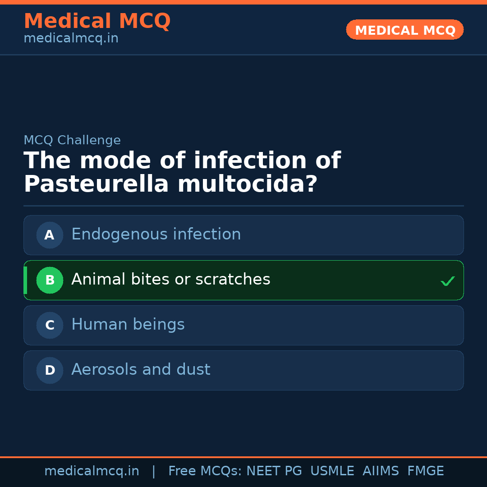
Task: Click the USMLE footer text
Action: [x=332, y=471]
